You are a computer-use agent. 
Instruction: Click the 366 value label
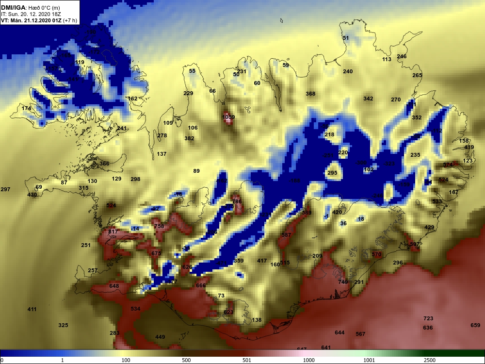click(x=104, y=164)
